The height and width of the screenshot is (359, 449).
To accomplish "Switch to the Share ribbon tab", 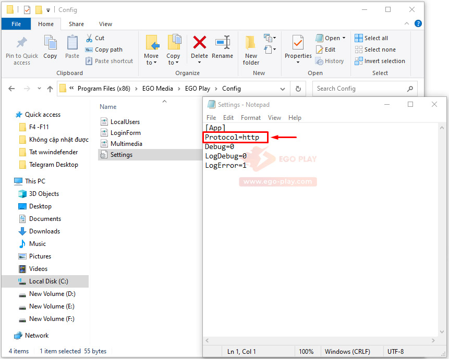I will [76, 24].
